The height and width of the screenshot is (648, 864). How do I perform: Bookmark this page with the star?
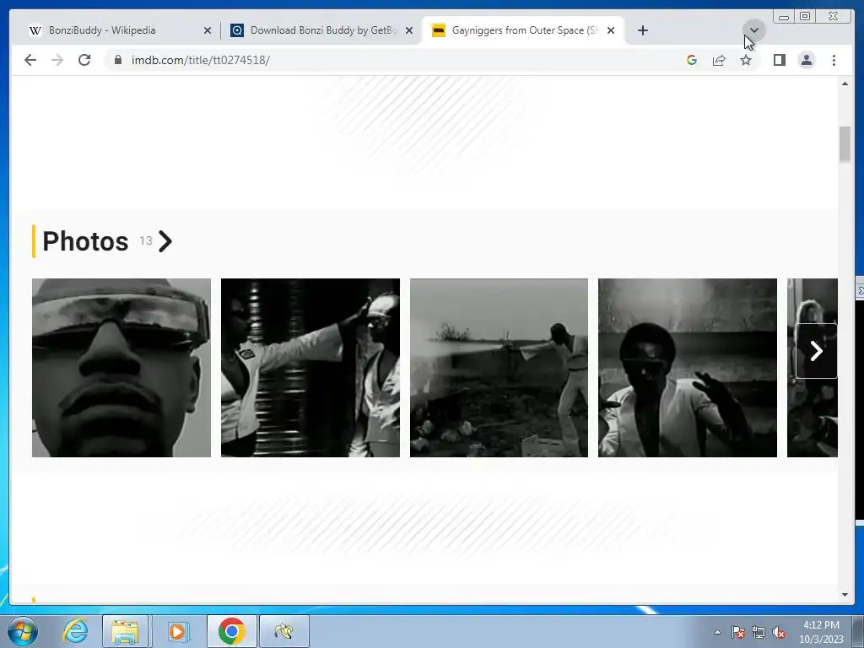pos(746,60)
